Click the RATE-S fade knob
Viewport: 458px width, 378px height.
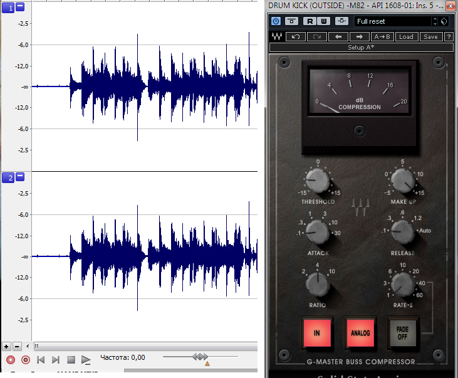[403, 284]
